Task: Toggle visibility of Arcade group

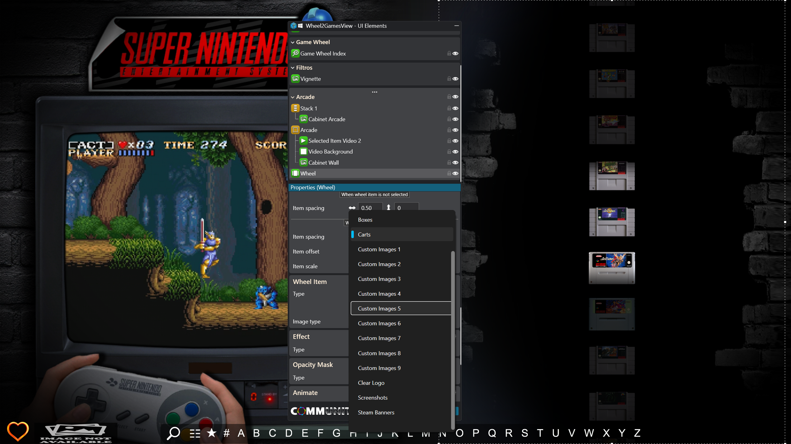Action: pos(455,97)
